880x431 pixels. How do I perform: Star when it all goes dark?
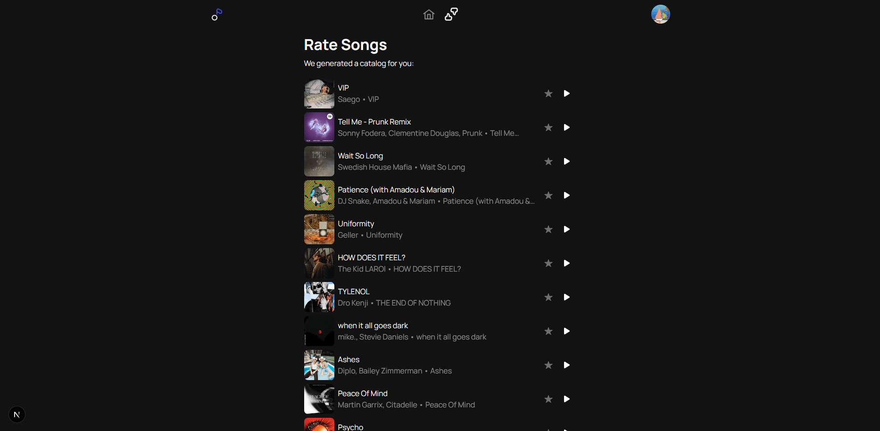click(x=548, y=331)
